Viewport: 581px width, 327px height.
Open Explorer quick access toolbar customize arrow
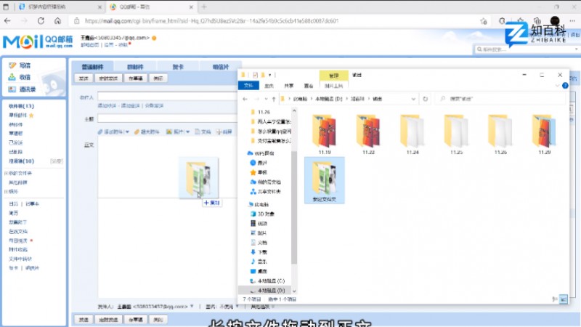pyautogui.click(x=269, y=75)
